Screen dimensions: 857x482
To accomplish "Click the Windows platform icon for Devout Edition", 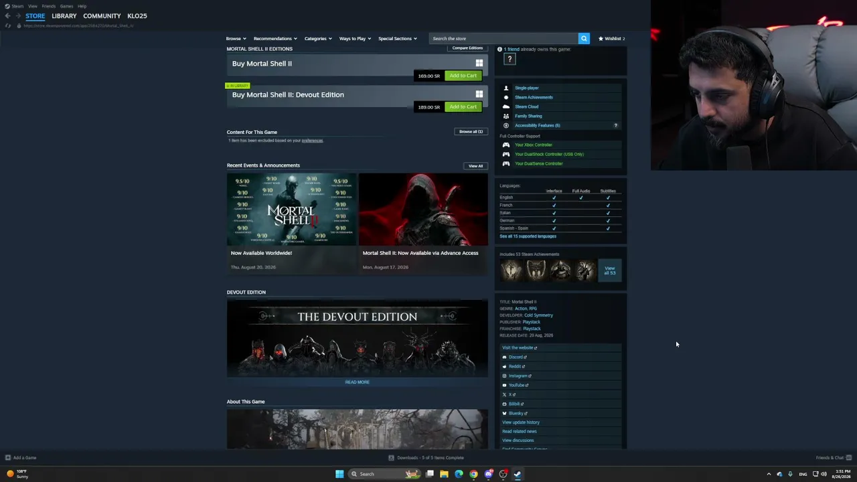I will click(x=479, y=94).
